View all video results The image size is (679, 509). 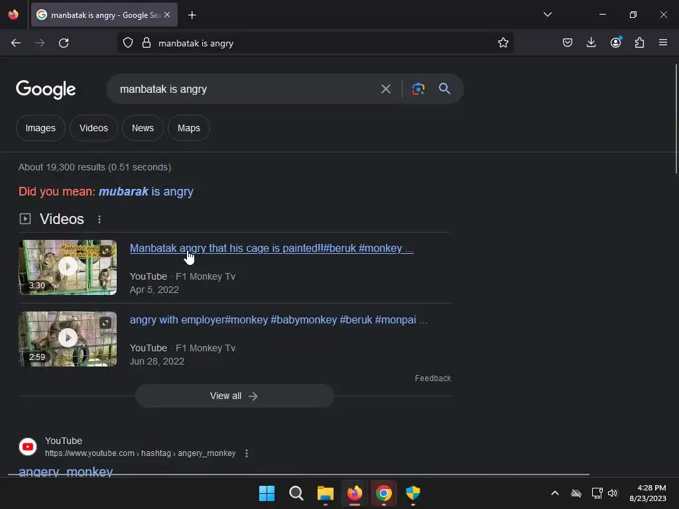pos(234,396)
